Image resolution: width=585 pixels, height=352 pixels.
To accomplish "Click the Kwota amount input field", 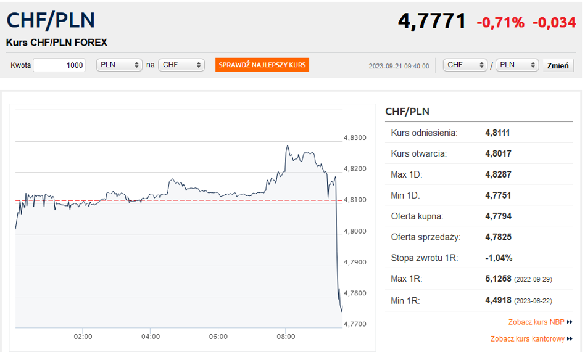I will tap(59, 65).
